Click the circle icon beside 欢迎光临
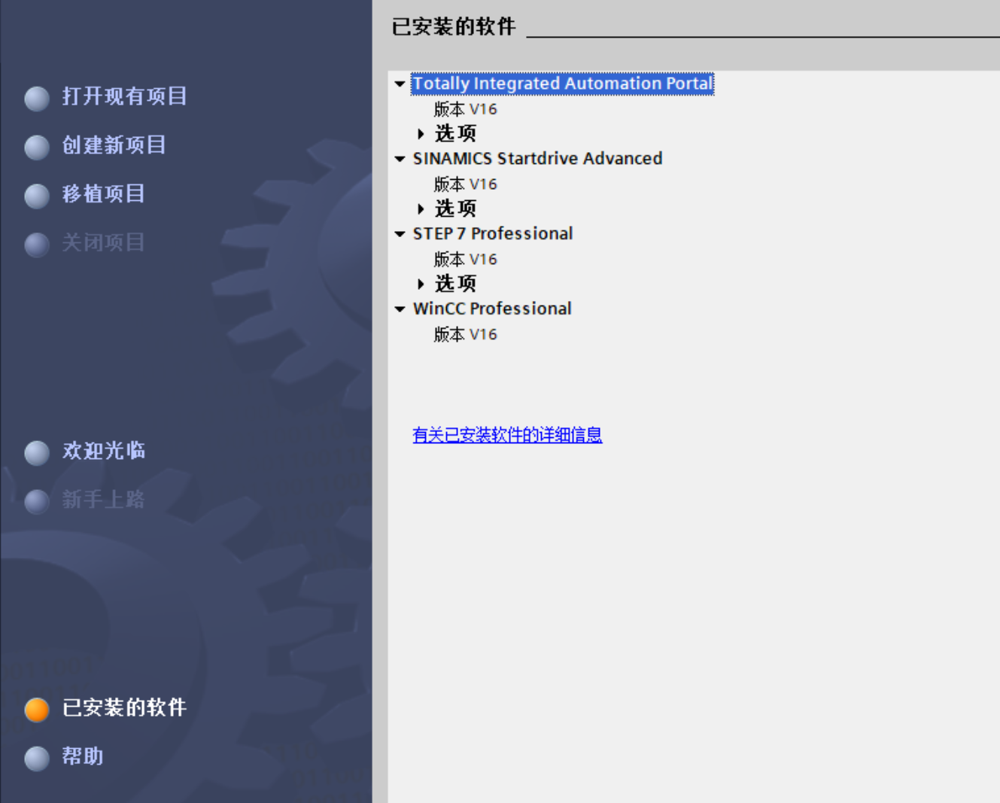Viewport: 1000px width, 803px height. (36, 453)
